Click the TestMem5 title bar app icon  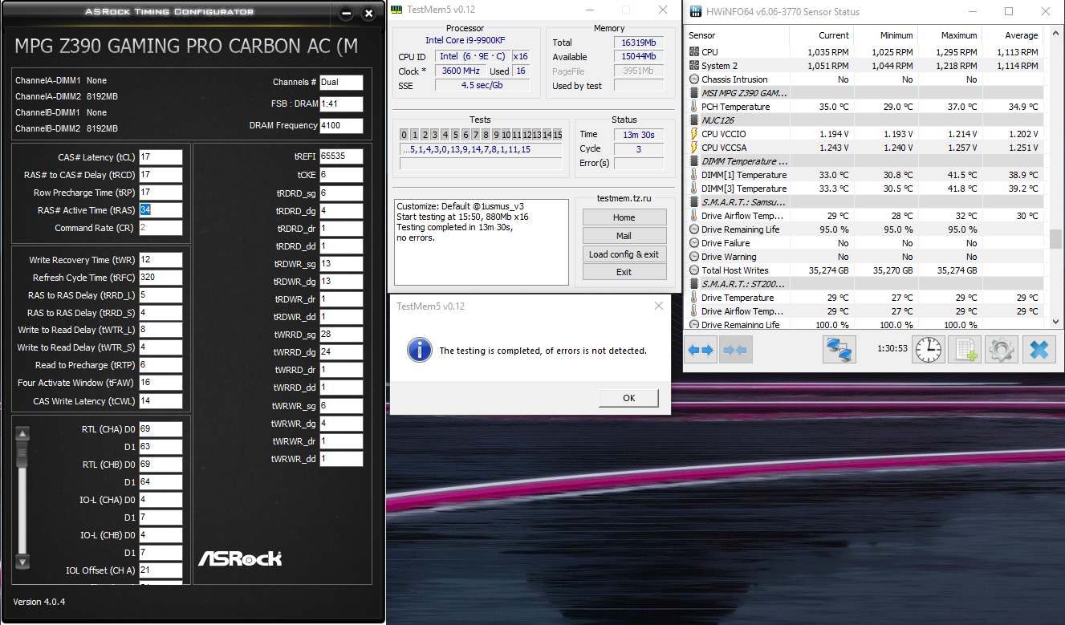(x=396, y=10)
